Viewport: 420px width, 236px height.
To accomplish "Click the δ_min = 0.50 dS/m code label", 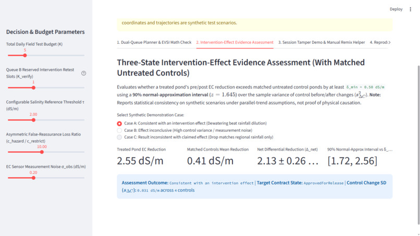I will coord(365,87).
